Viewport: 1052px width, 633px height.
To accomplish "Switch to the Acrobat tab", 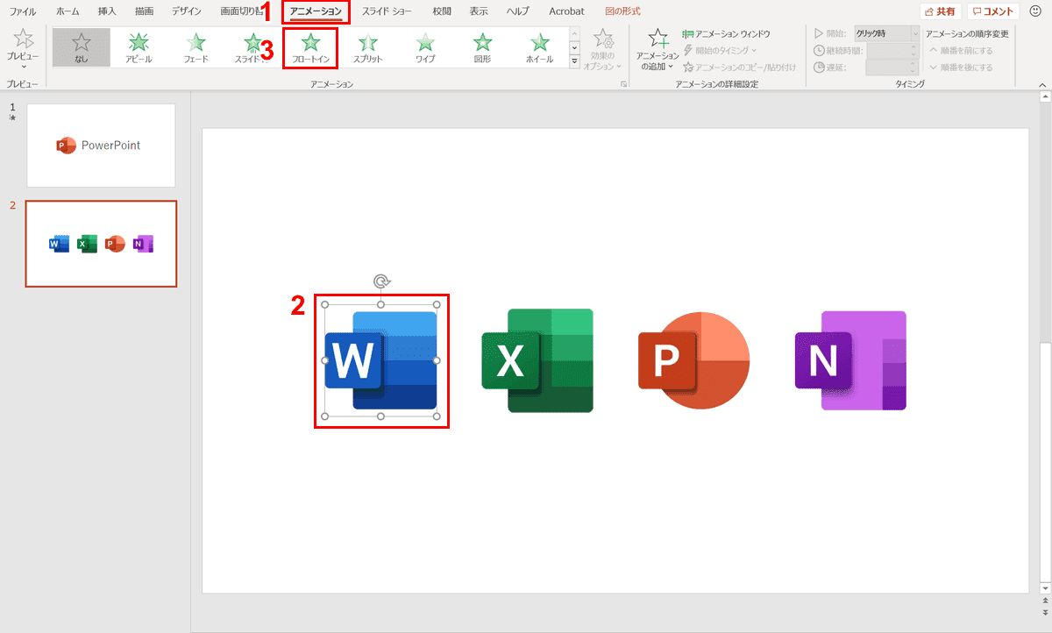I will 566,11.
